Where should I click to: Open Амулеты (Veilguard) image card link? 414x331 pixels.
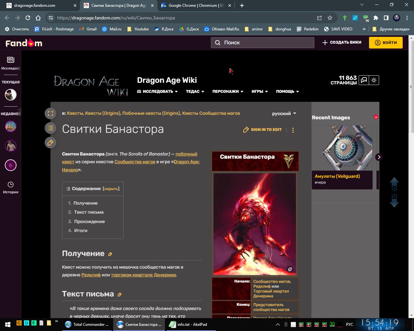coord(337,176)
